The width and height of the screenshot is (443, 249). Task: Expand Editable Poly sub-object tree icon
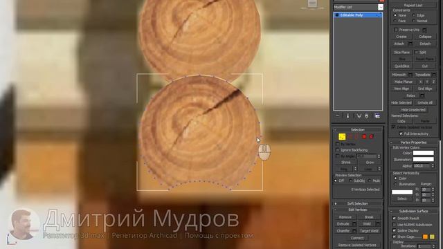point(337,15)
